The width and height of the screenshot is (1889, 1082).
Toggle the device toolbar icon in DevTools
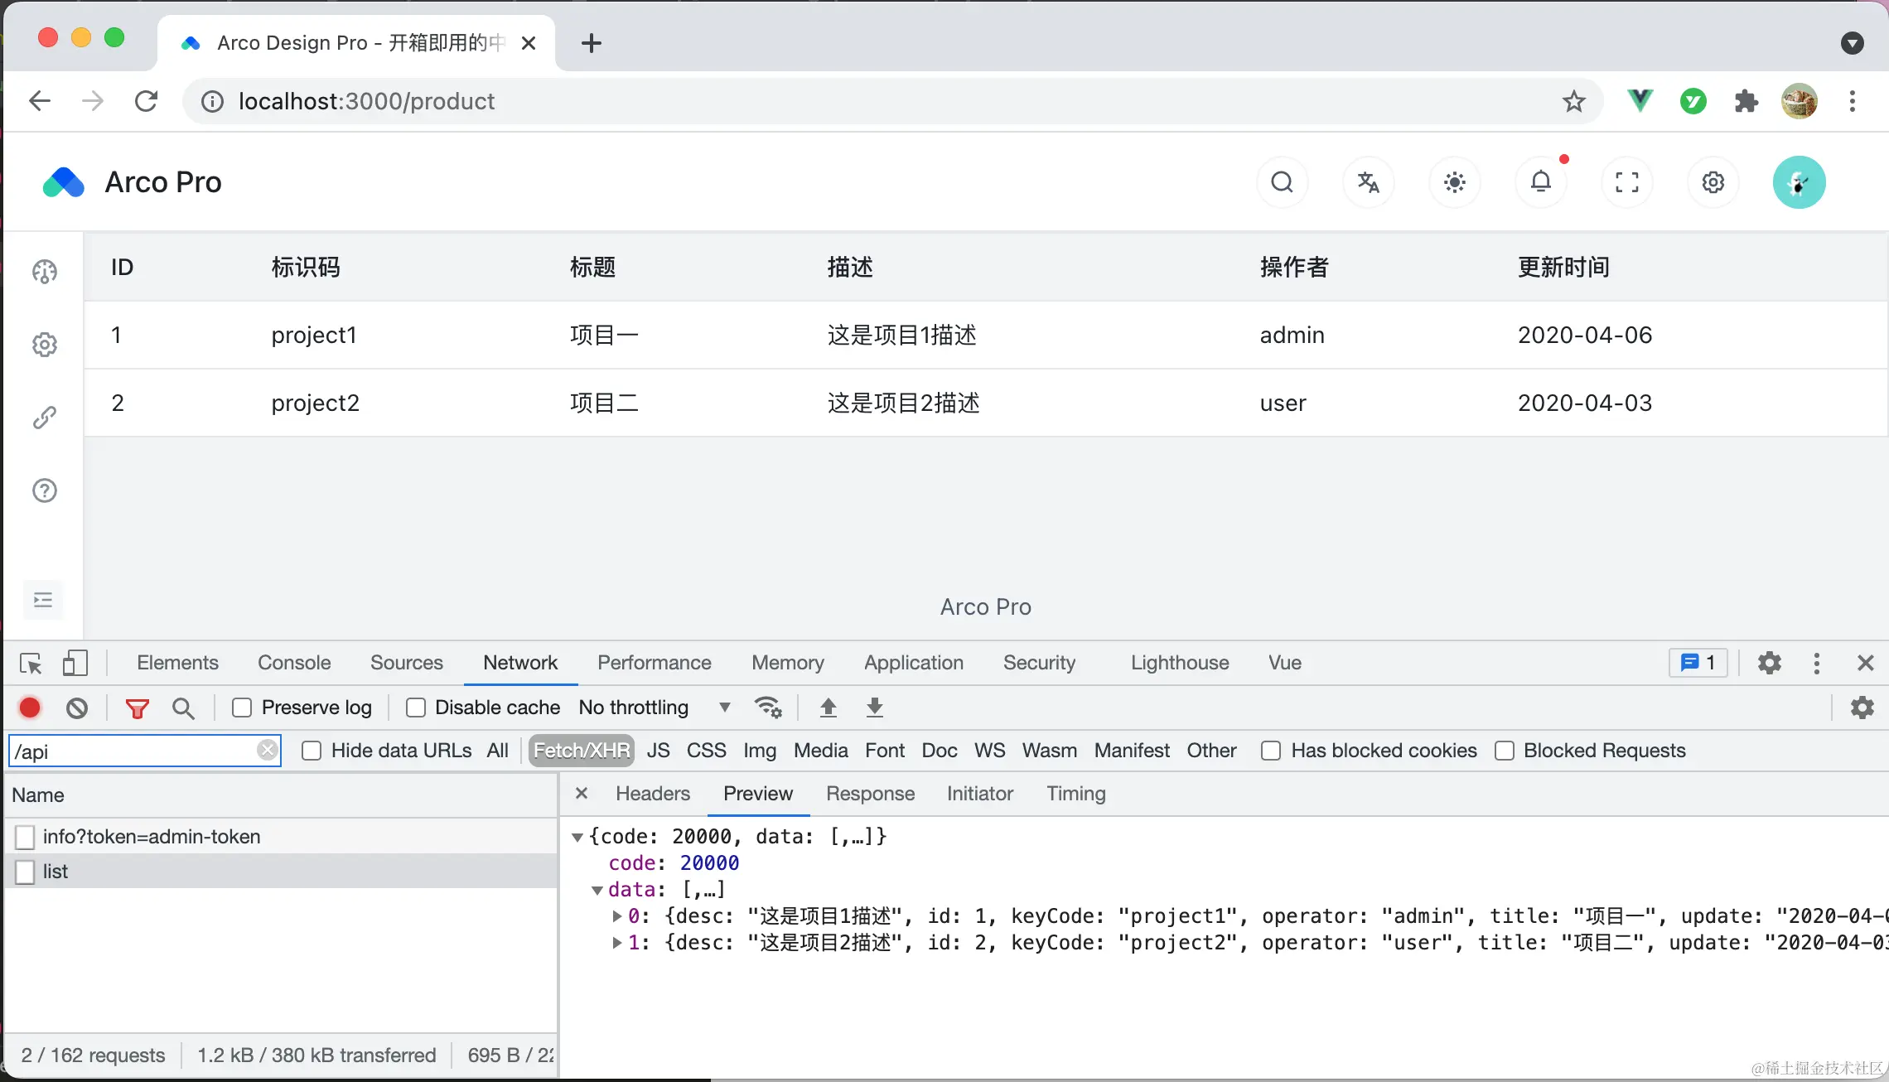click(x=75, y=663)
